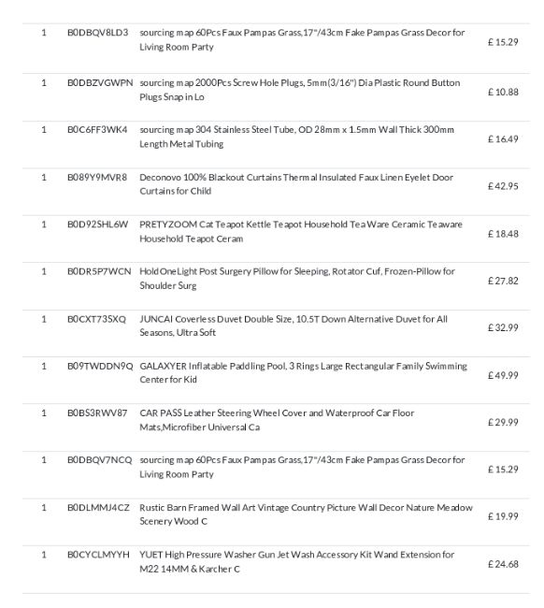Select ASIN B0D92SHL6W
The image size is (544, 608).
pos(97,224)
